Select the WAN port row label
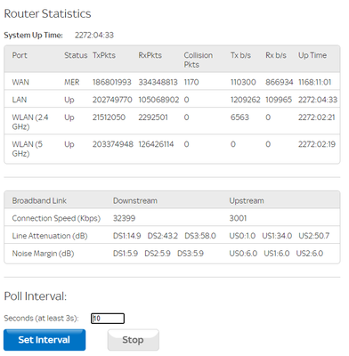Screen dimensions: 349x356 20,82
